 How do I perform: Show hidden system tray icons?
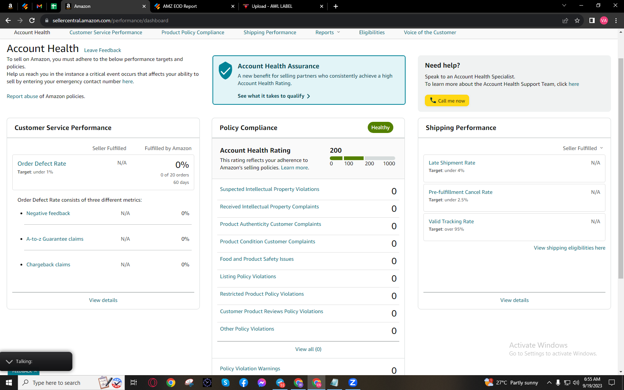[549, 383]
